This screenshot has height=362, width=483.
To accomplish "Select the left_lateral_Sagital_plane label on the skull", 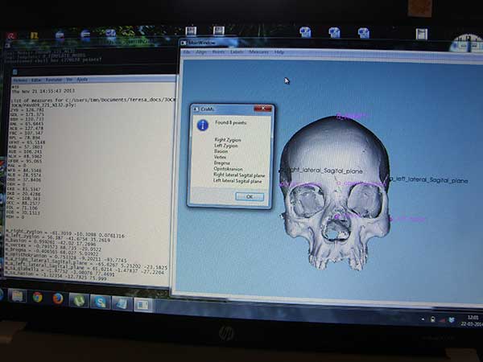I will tap(428, 180).
